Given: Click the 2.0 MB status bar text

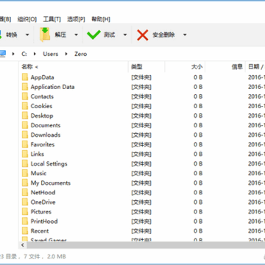Looking at the screenshot, I should pyautogui.click(x=57, y=257).
